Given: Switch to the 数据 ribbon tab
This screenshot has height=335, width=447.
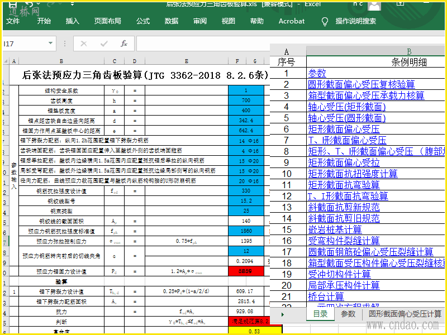Looking at the screenshot, I should coord(172,21).
